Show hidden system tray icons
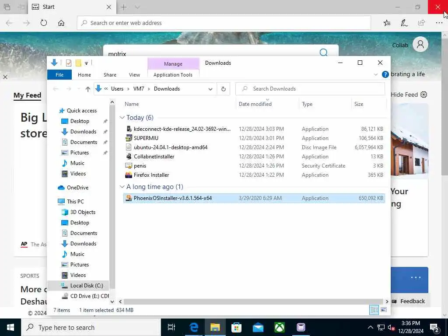This screenshot has height=336, width=448. pos(370,327)
